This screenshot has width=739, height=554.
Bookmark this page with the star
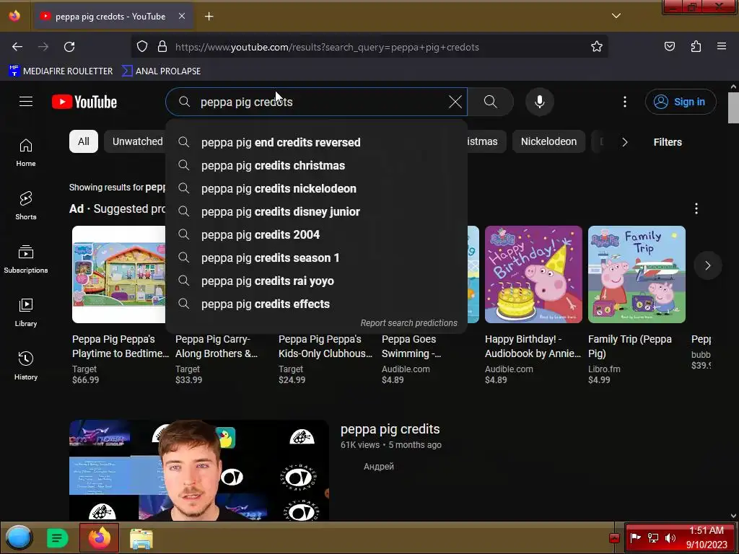(x=597, y=46)
